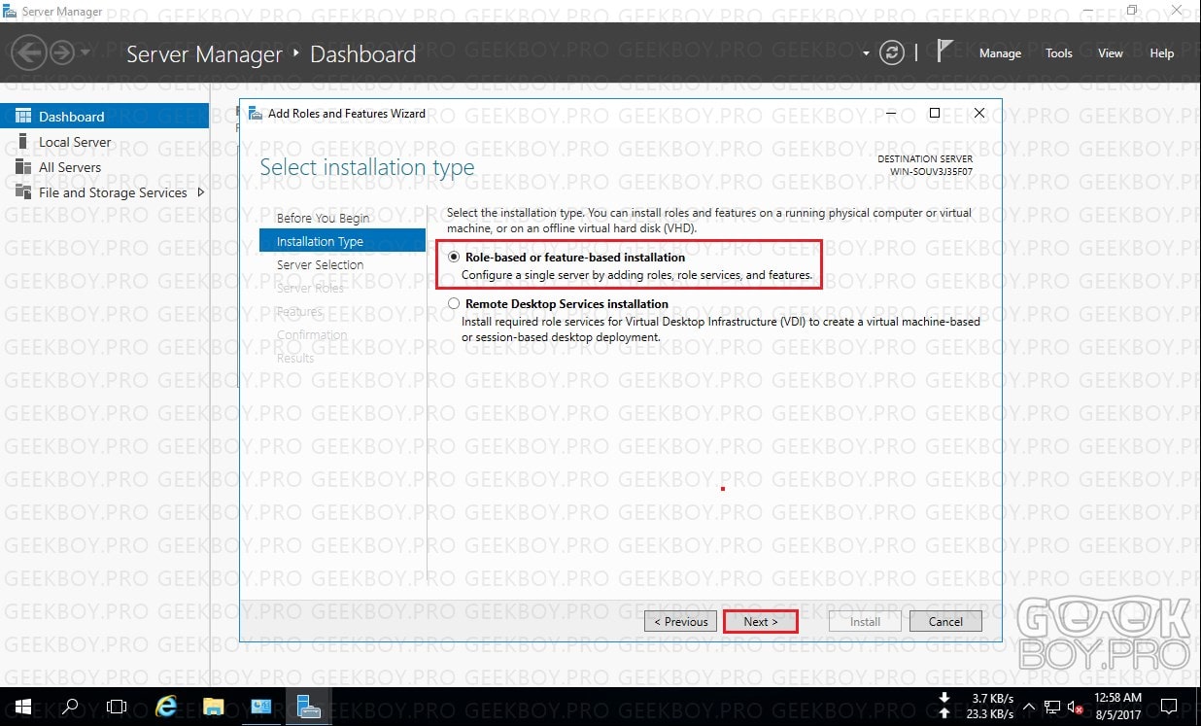Open the taskbar Search magnifier
Viewport: 1201px width, 726px height.
pos(70,707)
